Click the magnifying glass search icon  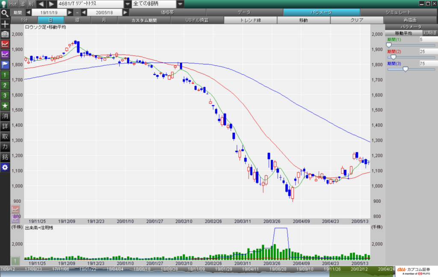[5, 13]
